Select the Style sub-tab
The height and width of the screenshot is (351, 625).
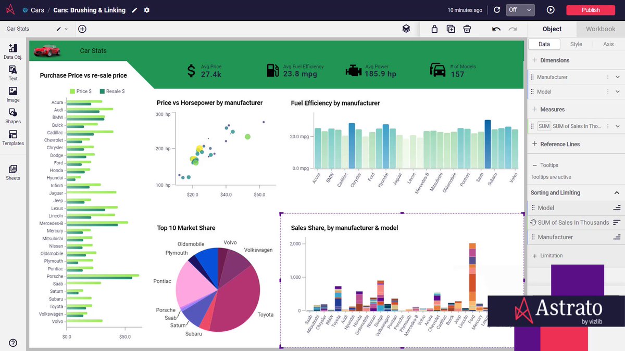pyautogui.click(x=576, y=45)
